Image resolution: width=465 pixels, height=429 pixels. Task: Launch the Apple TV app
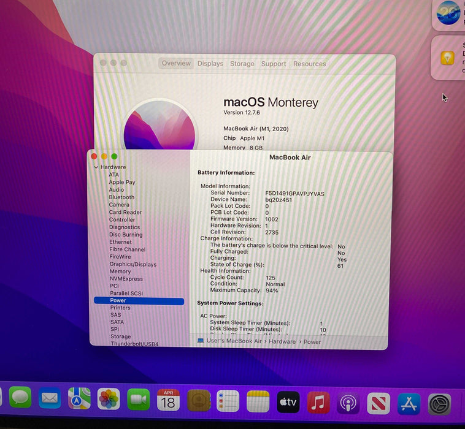tap(288, 402)
